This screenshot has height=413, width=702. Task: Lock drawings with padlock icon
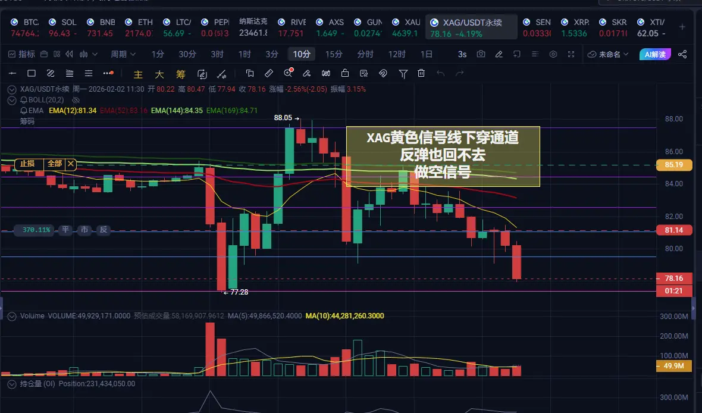tap(344, 73)
